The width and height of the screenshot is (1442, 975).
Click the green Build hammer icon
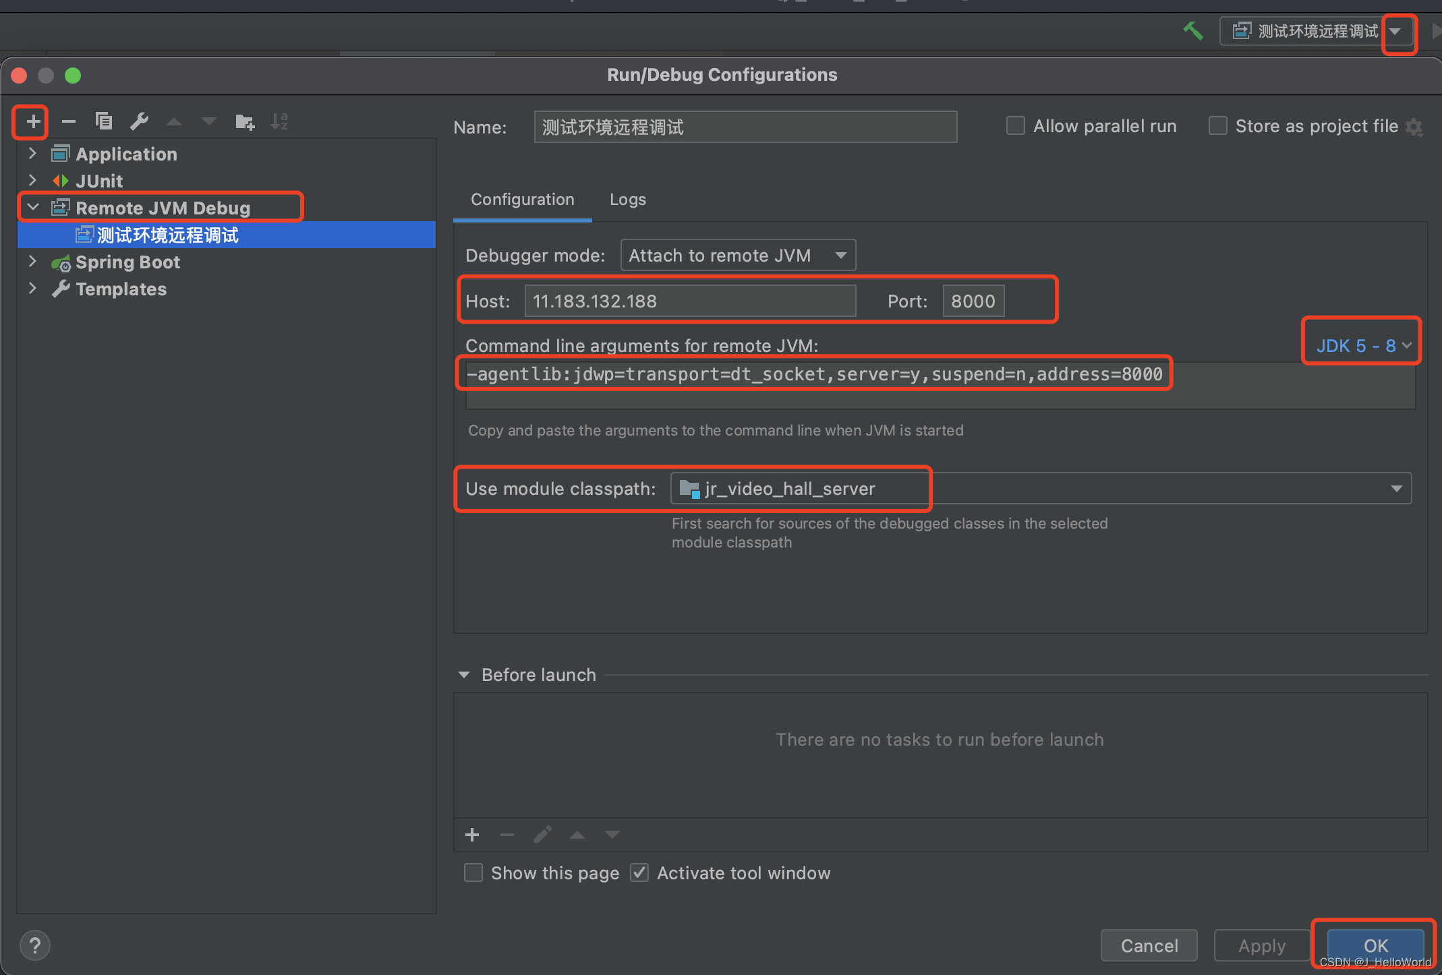[1192, 31]
